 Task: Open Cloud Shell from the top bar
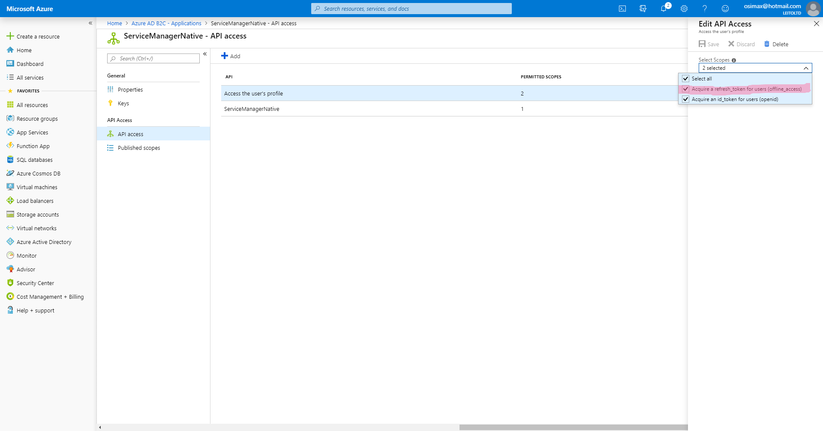tap(622, 9)
